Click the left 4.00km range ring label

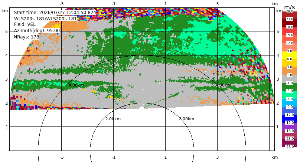(x=76, y=85)
